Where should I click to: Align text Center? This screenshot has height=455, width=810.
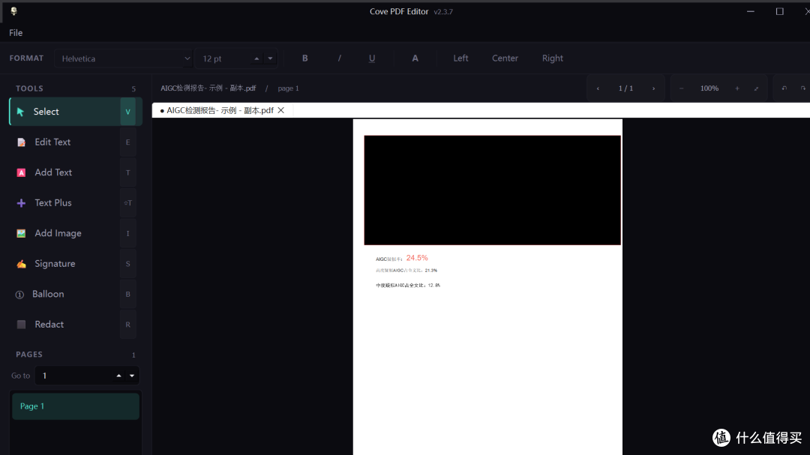pyautogui.click(x=505, y=58)
